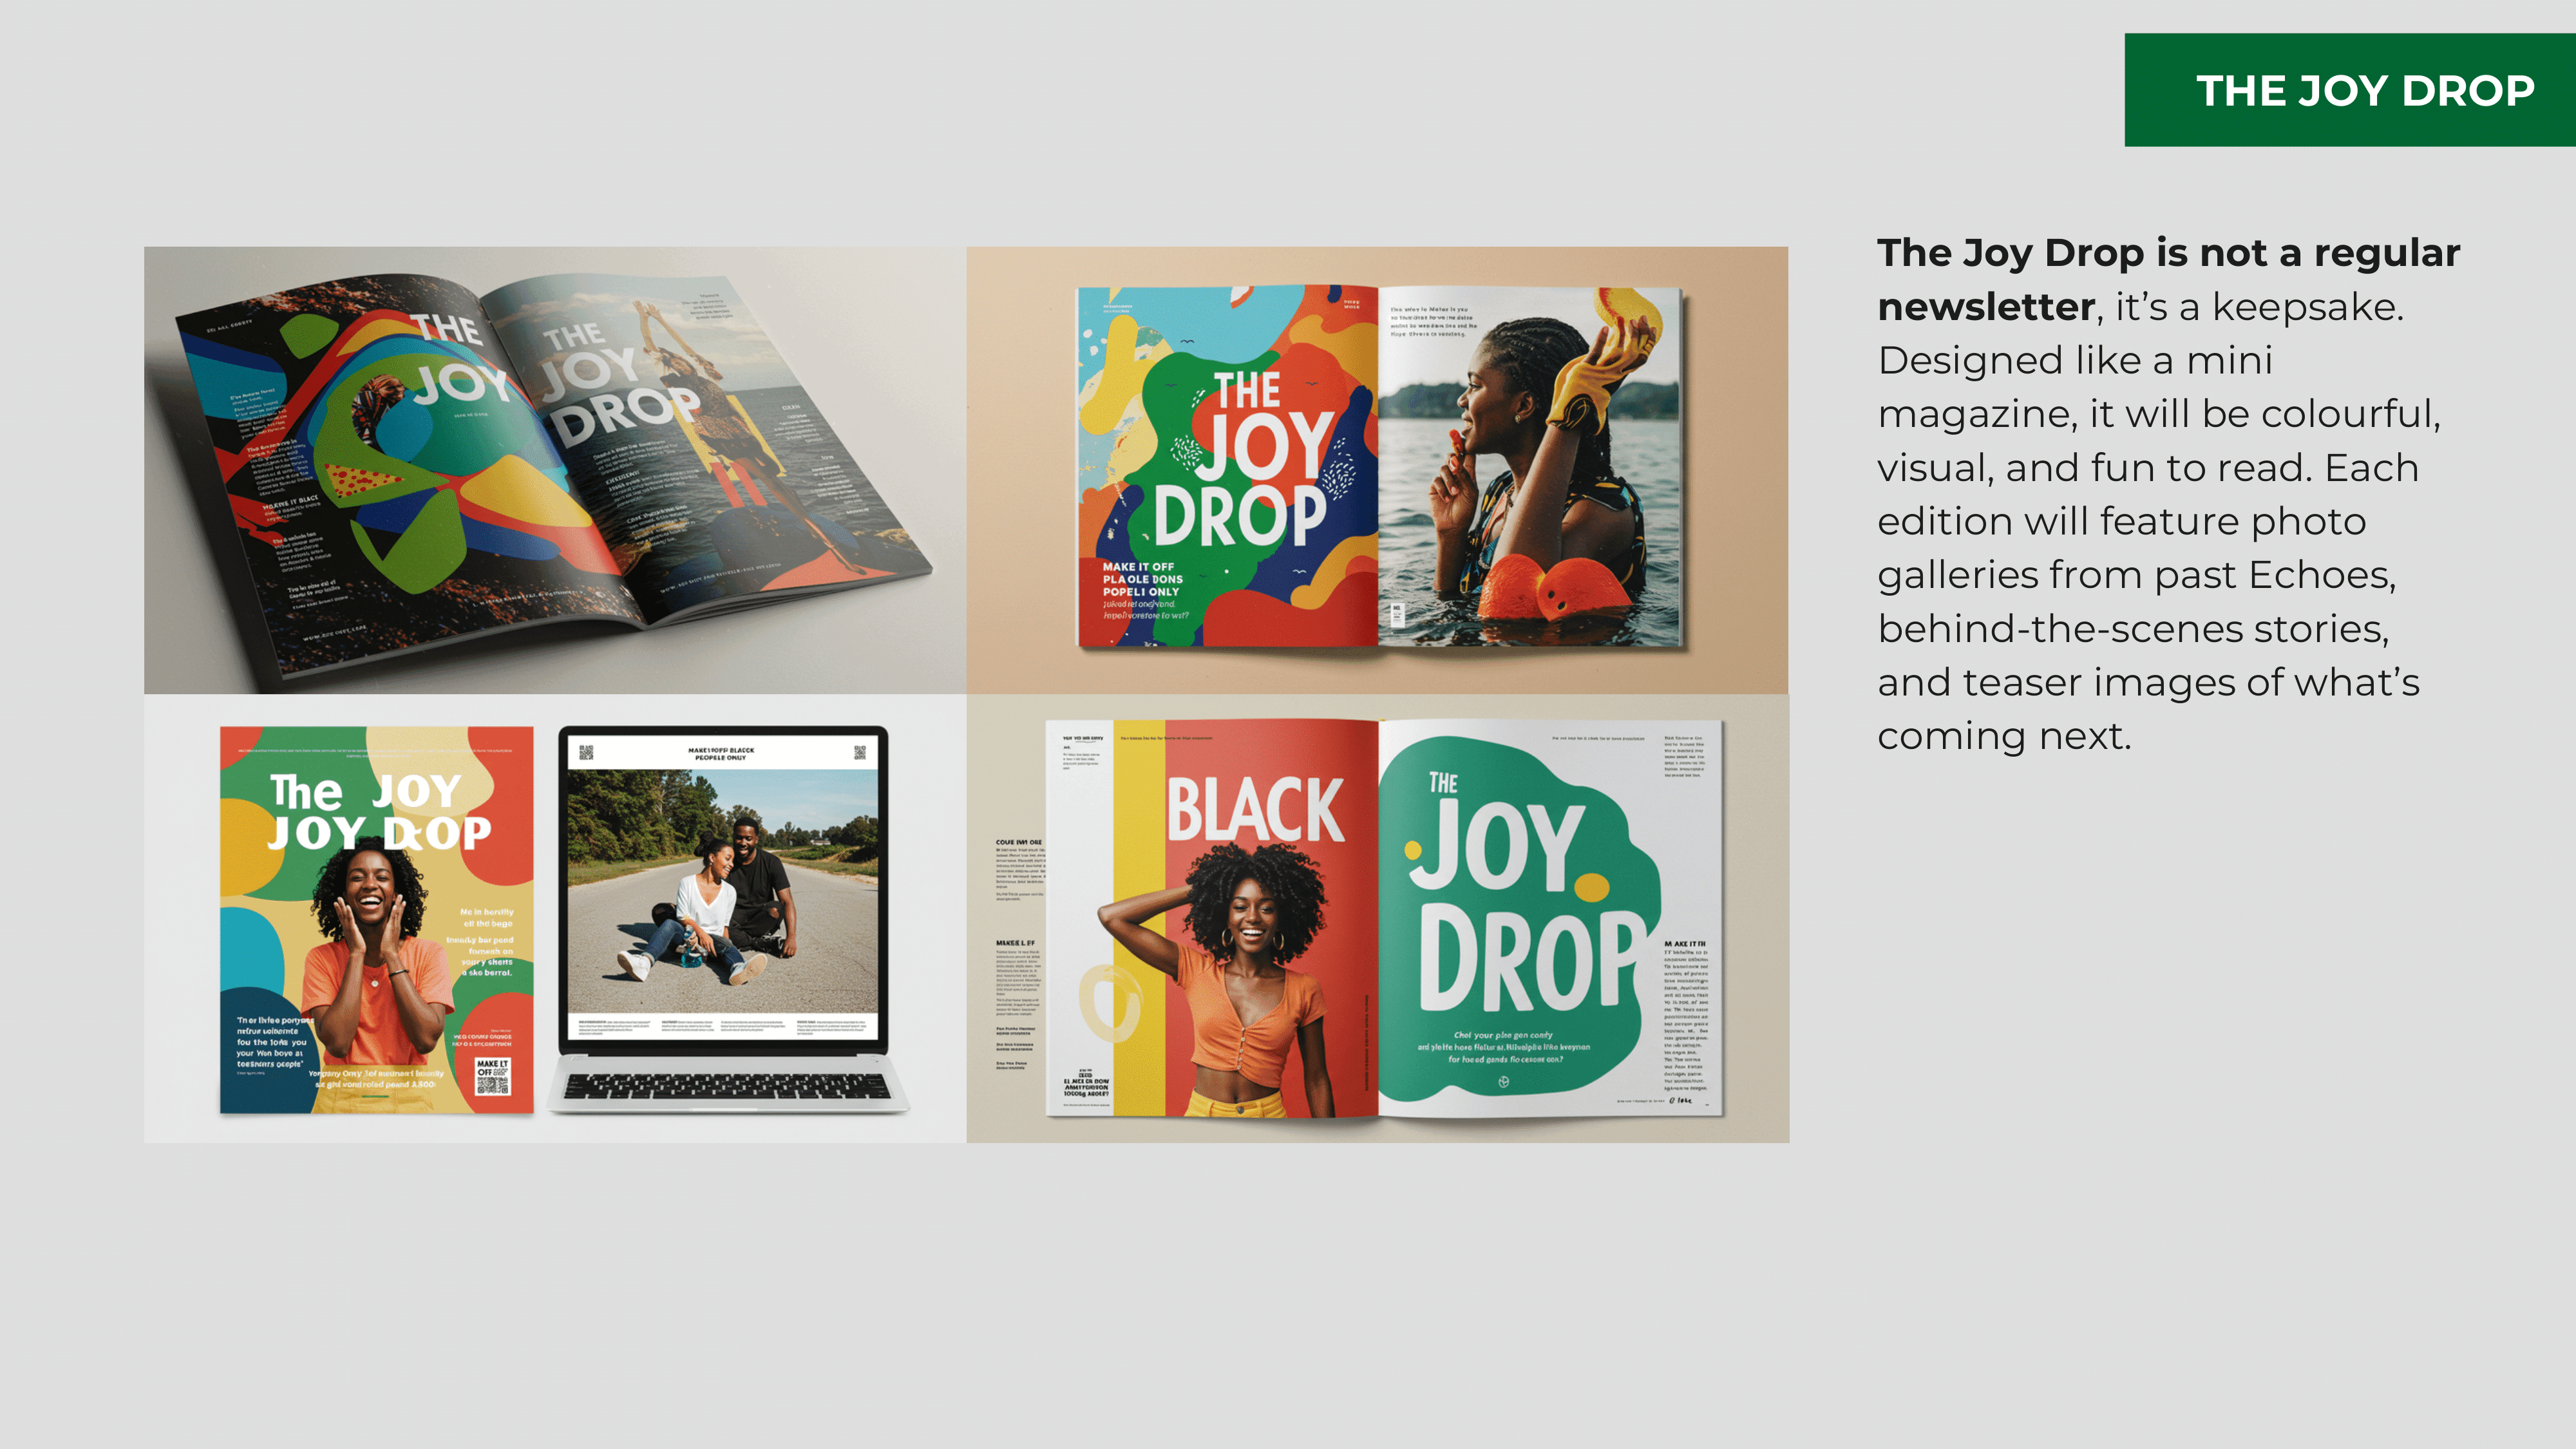Click the left QR code on laptop screen
Viewport: 2576px width, 1449px height.
point(586,752)
